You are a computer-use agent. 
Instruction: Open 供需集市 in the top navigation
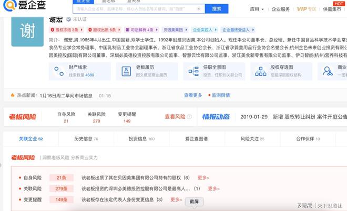coord(332,9)
